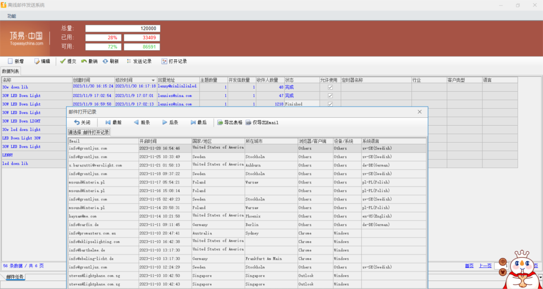Click the 刷新 (Refresh) toolbar icon
Image resolution: width=543 pixels, height=289 pixels.
[106, 61]
